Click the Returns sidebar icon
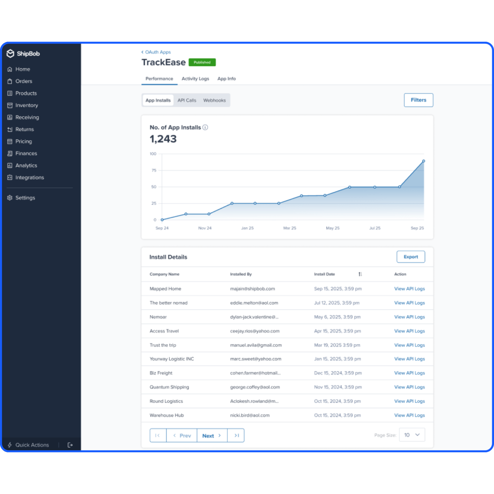 click(x=10, y=129)
